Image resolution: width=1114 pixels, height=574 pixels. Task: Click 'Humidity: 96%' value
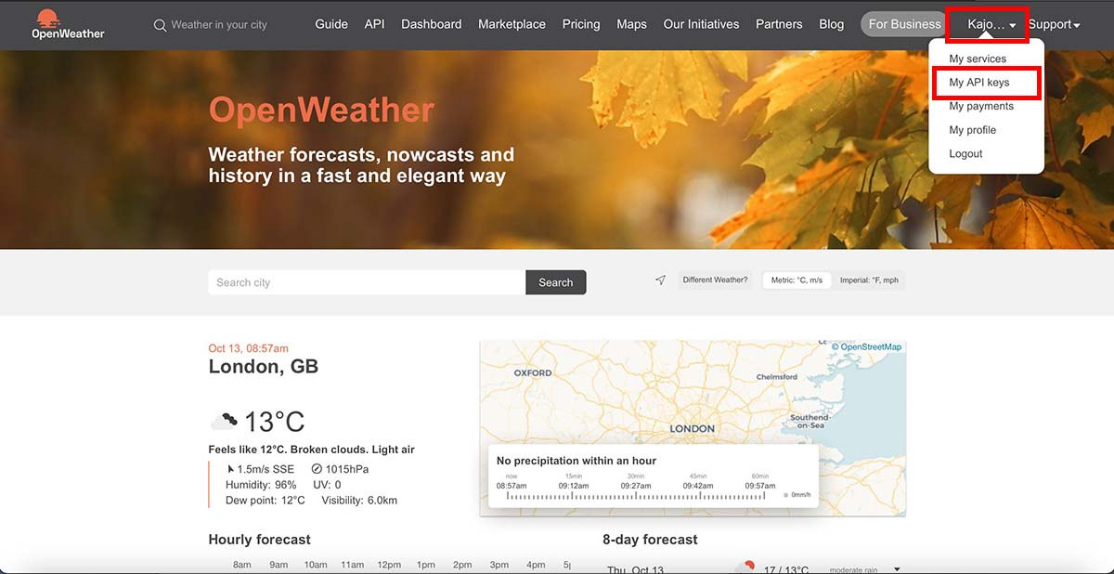pyautogui.click(x=261, y=485)
